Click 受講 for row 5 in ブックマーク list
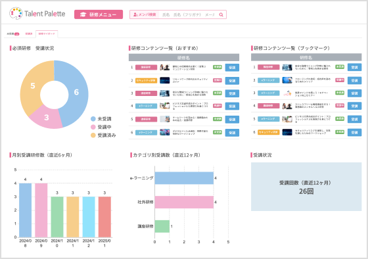 pyautogui.click(x=354, y=119)
